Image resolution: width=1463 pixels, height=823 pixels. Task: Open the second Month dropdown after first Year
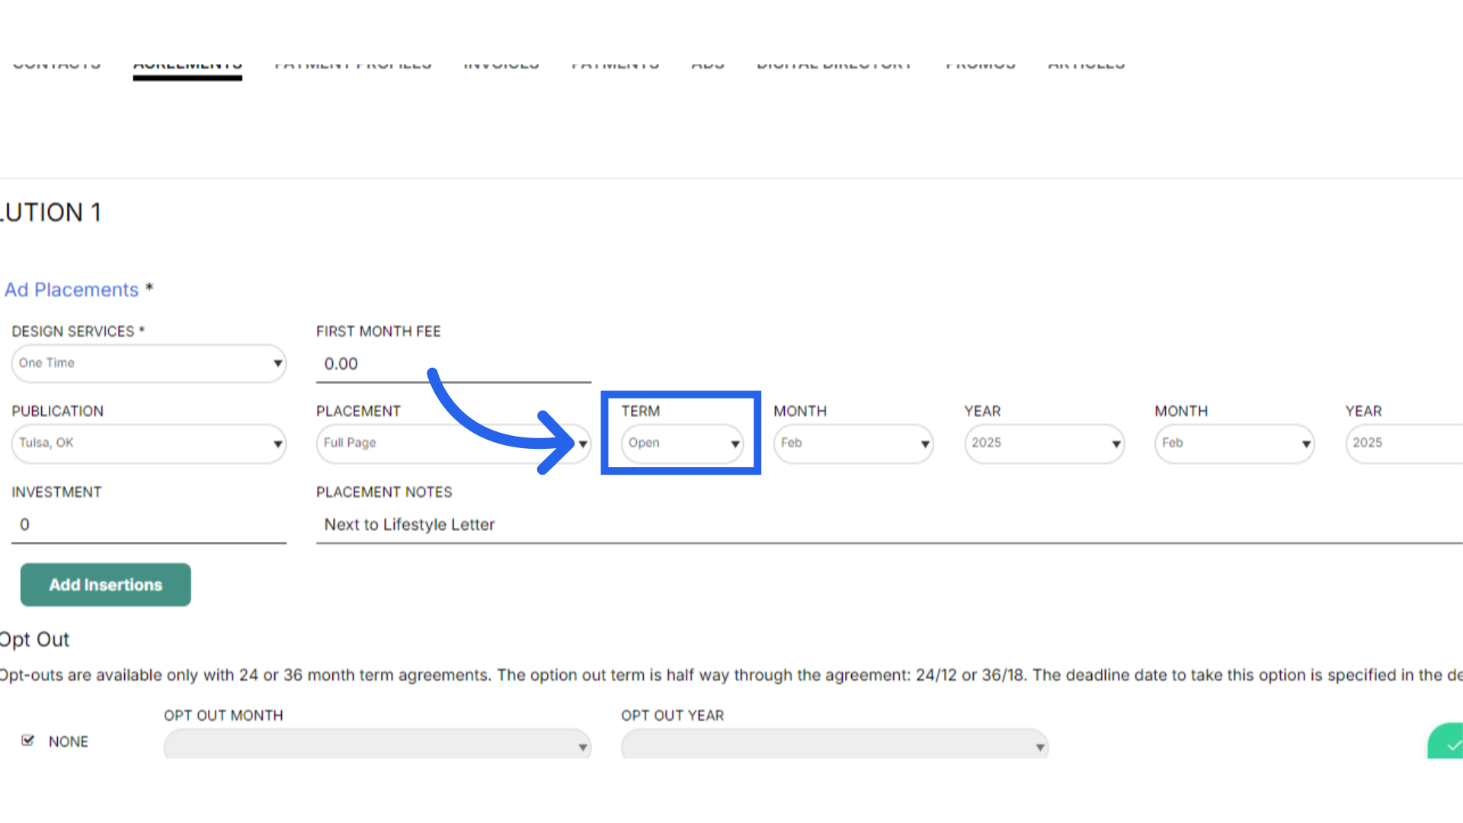1234,444
